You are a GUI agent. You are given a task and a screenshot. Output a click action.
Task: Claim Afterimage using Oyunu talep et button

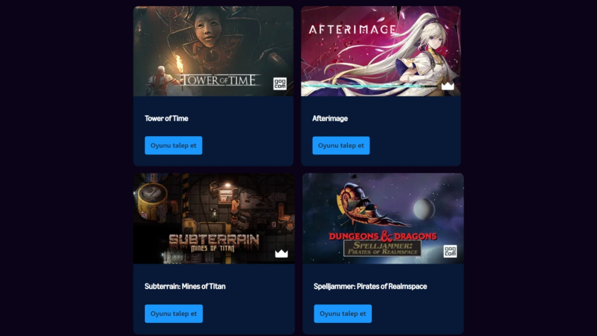click(341, 145)
